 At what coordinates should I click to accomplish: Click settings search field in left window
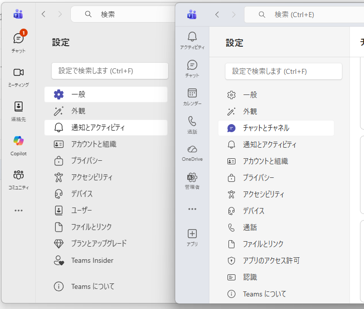coord(110,71)
